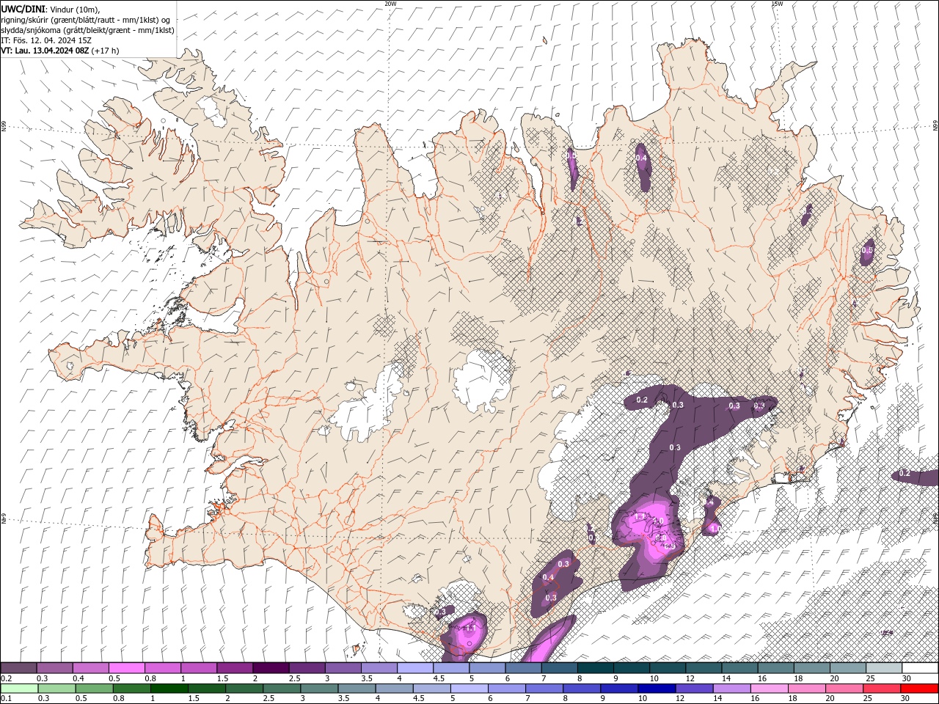
Task: Pick the 16–18 light pink rain legend swatch
Action: click(x=768, y=689)
